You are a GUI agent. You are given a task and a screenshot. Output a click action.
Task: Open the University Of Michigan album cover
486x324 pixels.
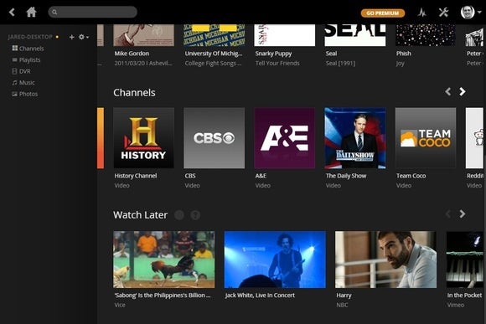215,35
